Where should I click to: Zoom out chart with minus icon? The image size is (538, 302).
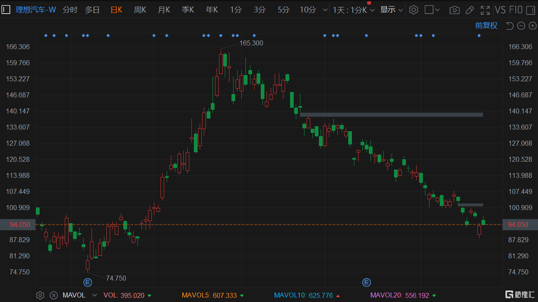click(521, 26)
